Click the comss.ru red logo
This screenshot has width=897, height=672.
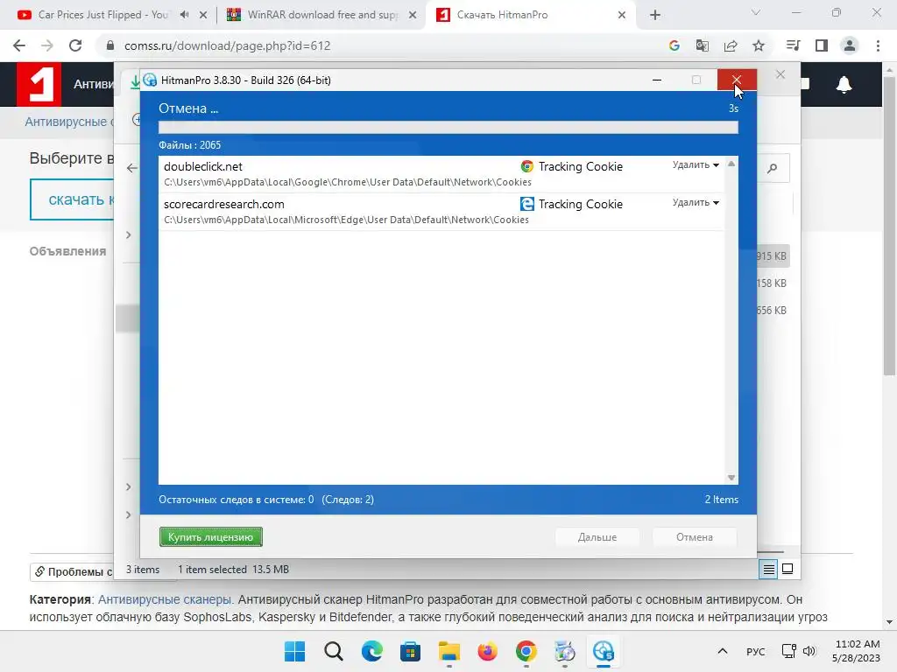tap(39, 85)
